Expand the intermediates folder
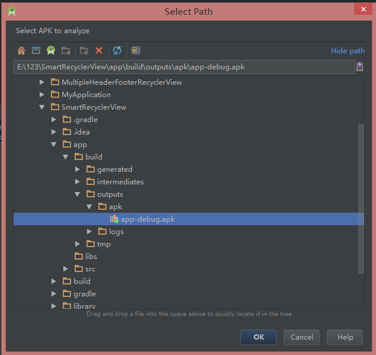Image resolution: width=376 pixels, height=355 pixels. pos(77,182)
